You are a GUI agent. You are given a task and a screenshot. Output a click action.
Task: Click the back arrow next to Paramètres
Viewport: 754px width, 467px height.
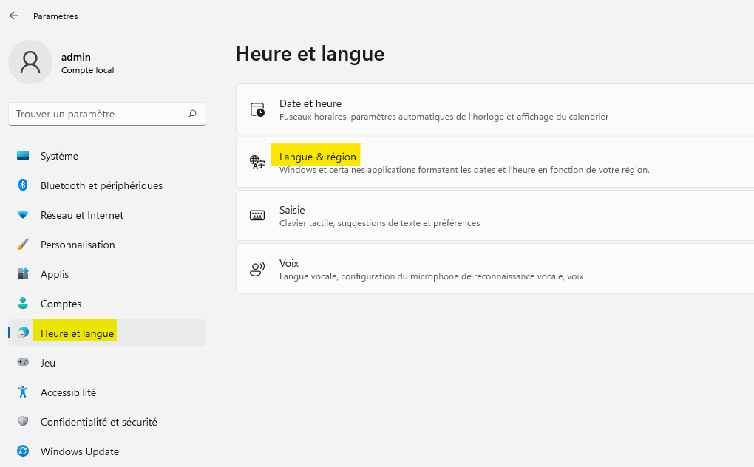click(14, 16)
